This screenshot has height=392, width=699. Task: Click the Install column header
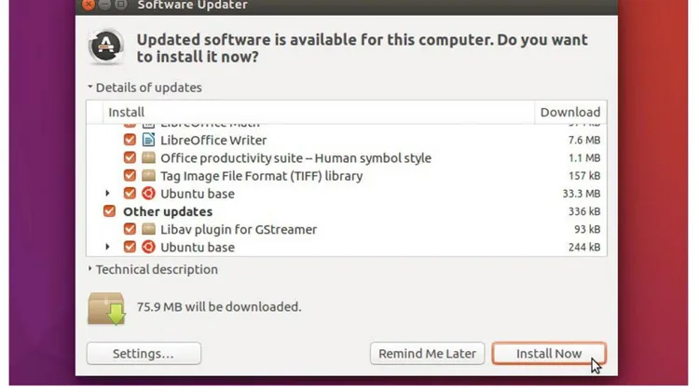pyautogui.click(x=319, y=113)
